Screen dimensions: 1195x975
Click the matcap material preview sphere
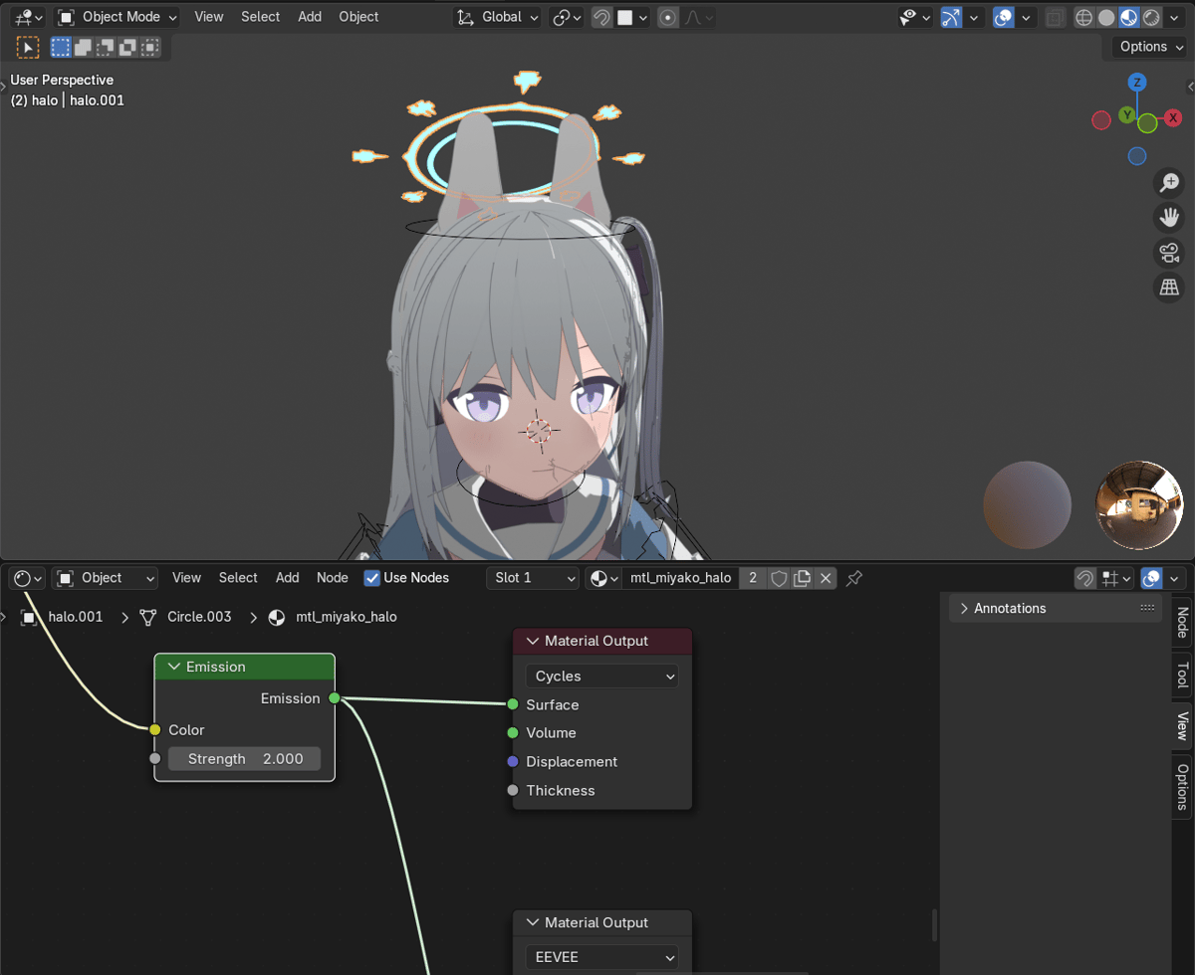click(1027, 504)
